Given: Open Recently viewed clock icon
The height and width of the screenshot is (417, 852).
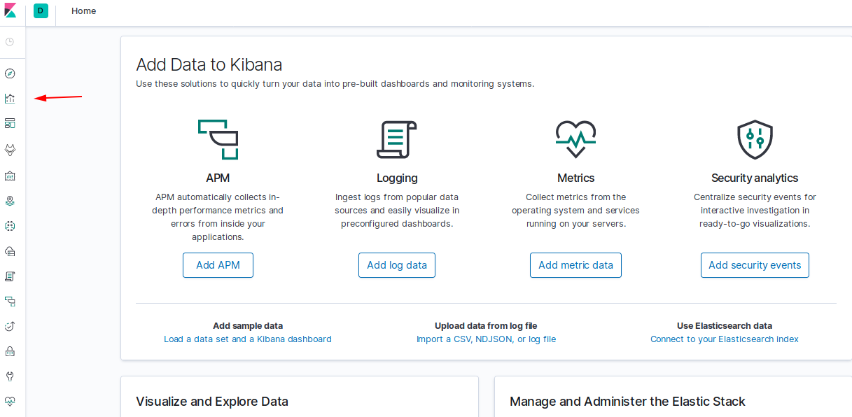Looking at the screenshot, I should point(10,42).
